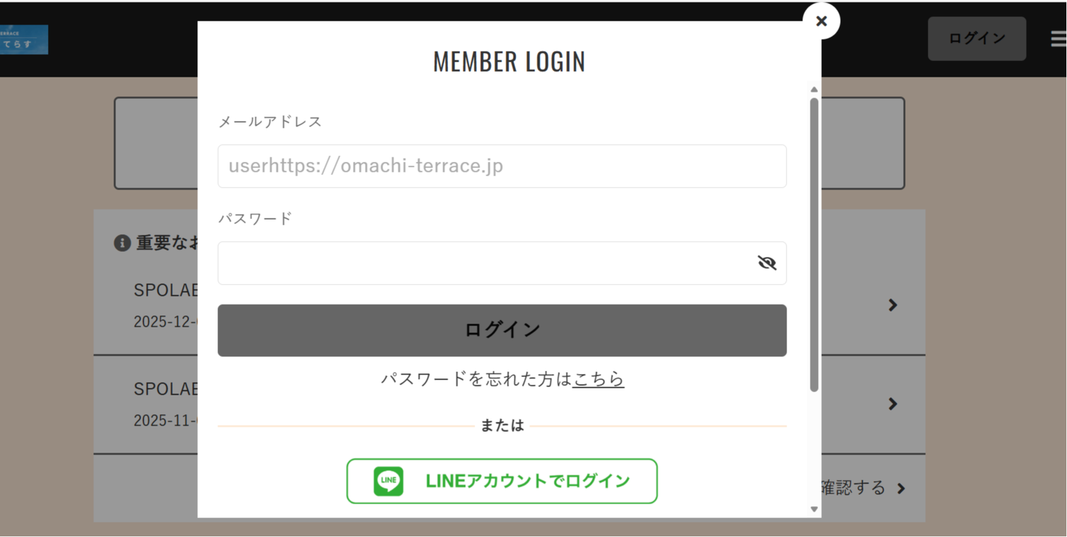The image size is (1067, 537).
Task: Open the hamburger menu in header
Action: coord(1059,39)
